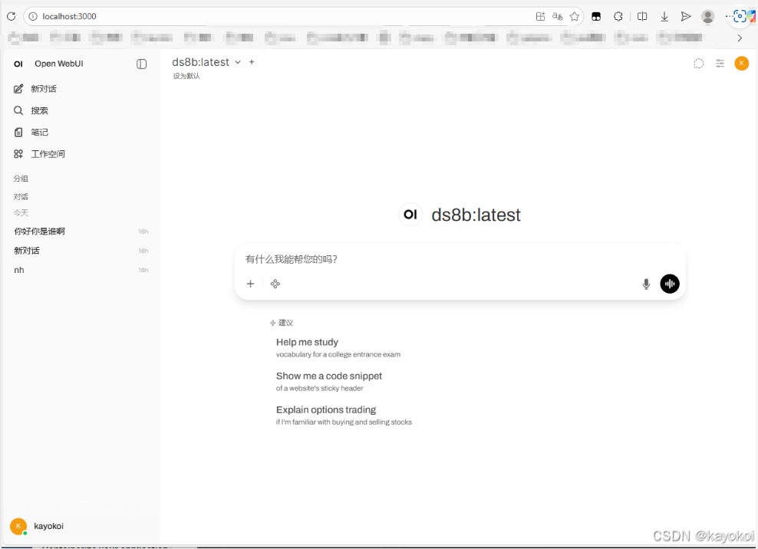Click 设为默认 set as default
The width and height of the screenshot is (758, 549).
click(186, 76)
